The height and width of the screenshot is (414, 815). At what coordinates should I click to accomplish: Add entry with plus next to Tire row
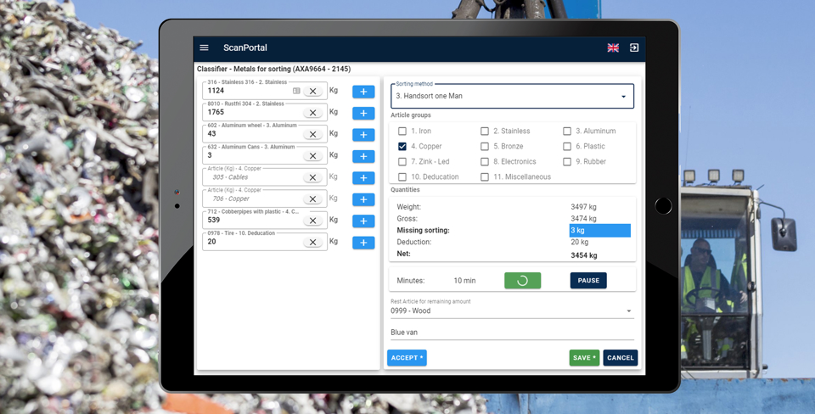[363, 243]
